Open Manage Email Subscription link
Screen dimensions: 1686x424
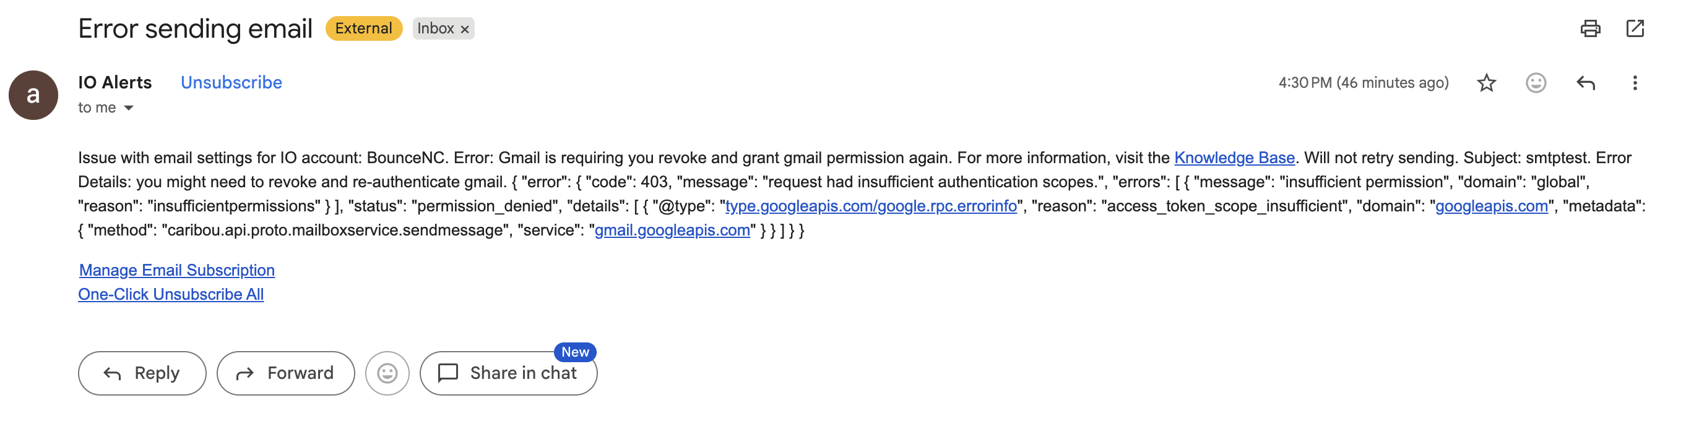pyautogui.click(x=177, y=271)
